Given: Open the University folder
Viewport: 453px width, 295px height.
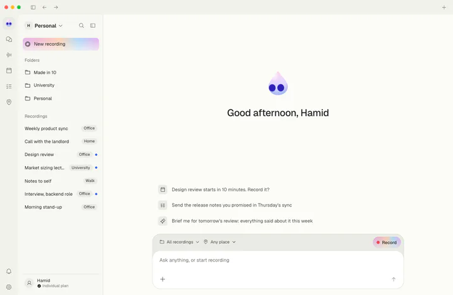Looking at the screenshot, I should tap(61, 85).
